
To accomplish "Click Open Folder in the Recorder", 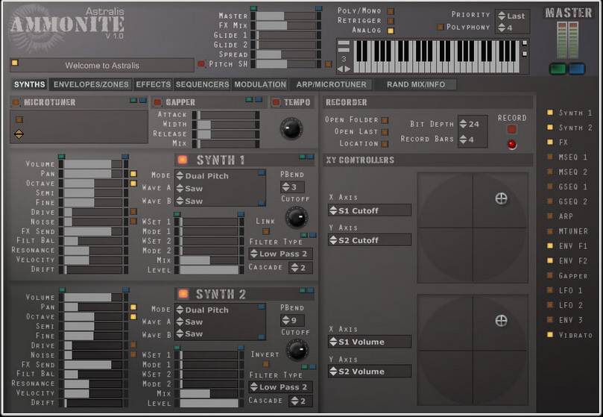I will point(385,119).
